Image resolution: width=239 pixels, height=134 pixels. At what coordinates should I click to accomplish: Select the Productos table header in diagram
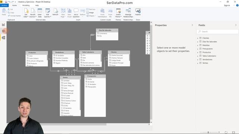pyautogui.click(x=37, y=52)
